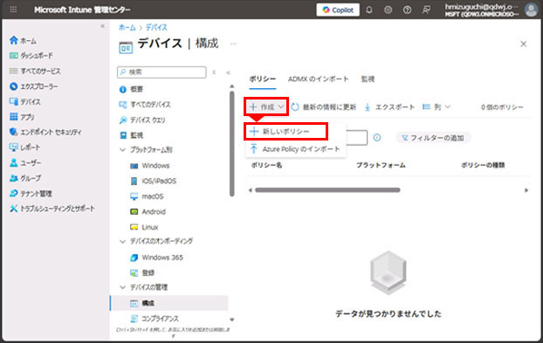
Task: Sort by ポリシー名 column header
Action: click(x=266, y=165)
